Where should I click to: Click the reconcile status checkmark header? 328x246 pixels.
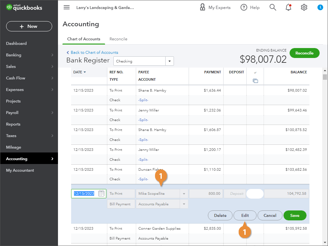coord(255,72)
